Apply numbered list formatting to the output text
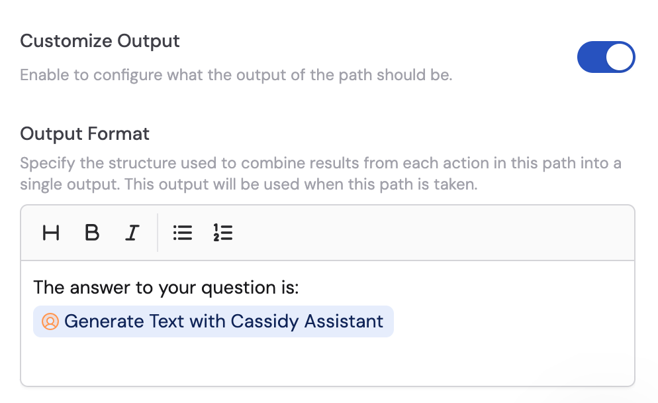Viewport: 658px width, 403px height. (x=223, y=233)
